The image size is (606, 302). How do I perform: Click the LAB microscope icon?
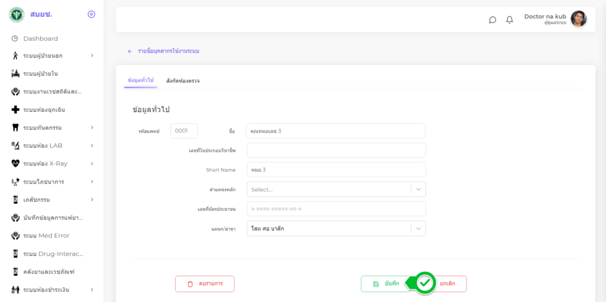[x=15, y=146]
